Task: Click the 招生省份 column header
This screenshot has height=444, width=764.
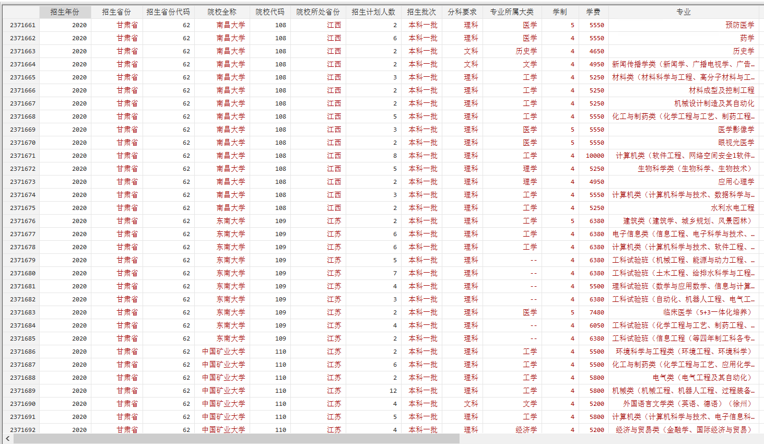Action: (x=116, y=12)
